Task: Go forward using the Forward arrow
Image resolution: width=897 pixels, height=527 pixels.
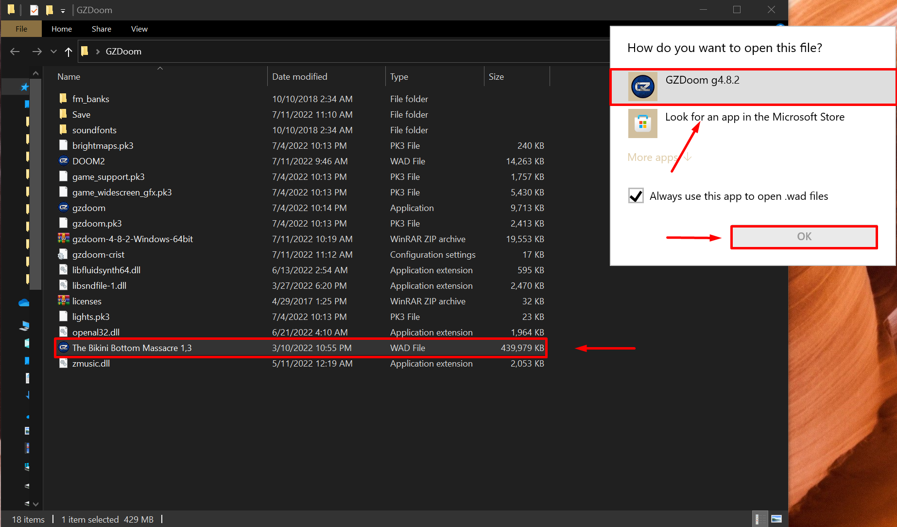Action: [x=37, y=52]
